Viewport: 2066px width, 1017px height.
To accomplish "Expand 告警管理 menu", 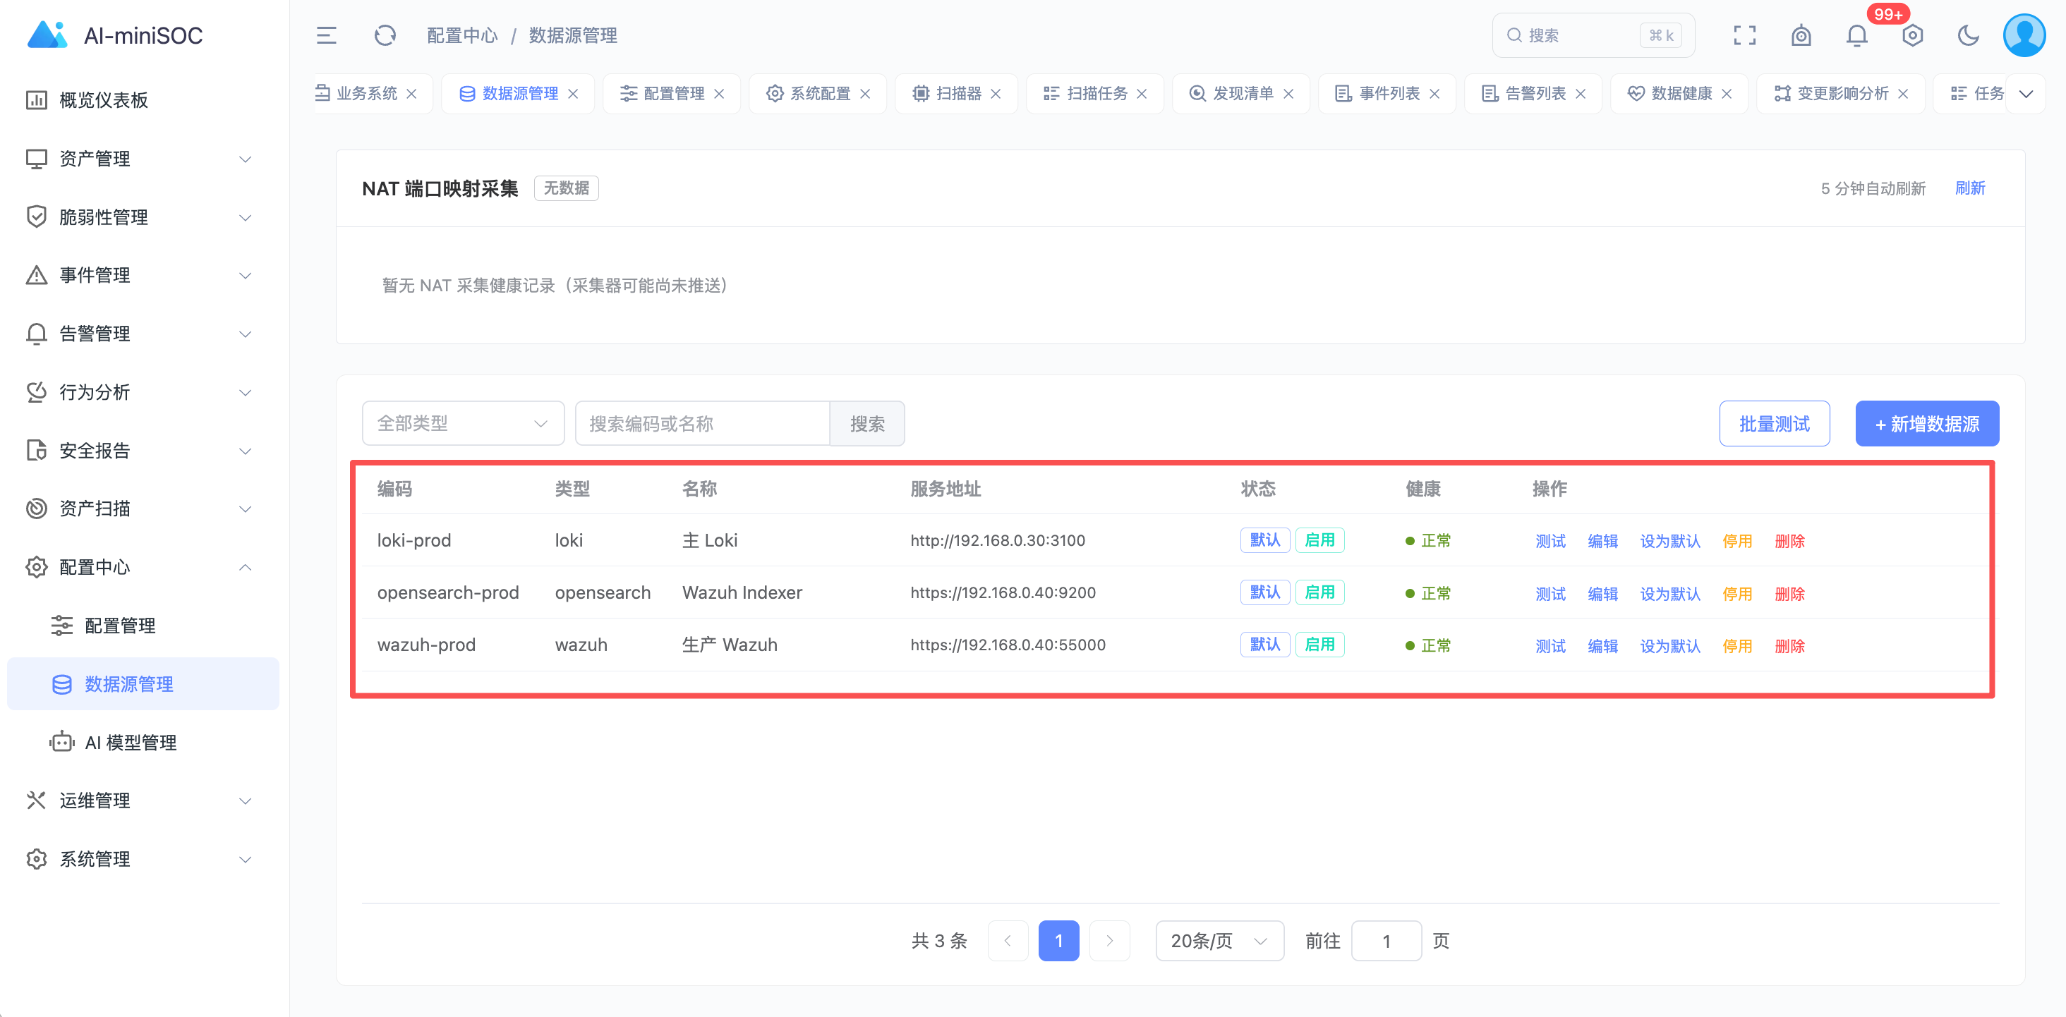I will [x=145, y=334].
